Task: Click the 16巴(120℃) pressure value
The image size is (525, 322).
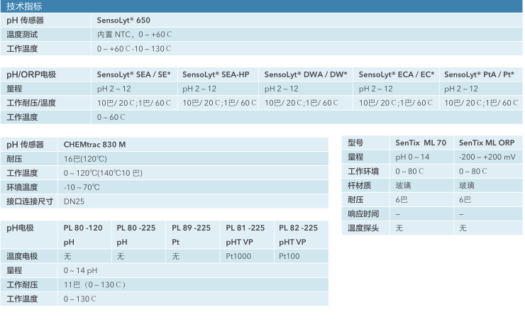Action: (x=85, y=158)
